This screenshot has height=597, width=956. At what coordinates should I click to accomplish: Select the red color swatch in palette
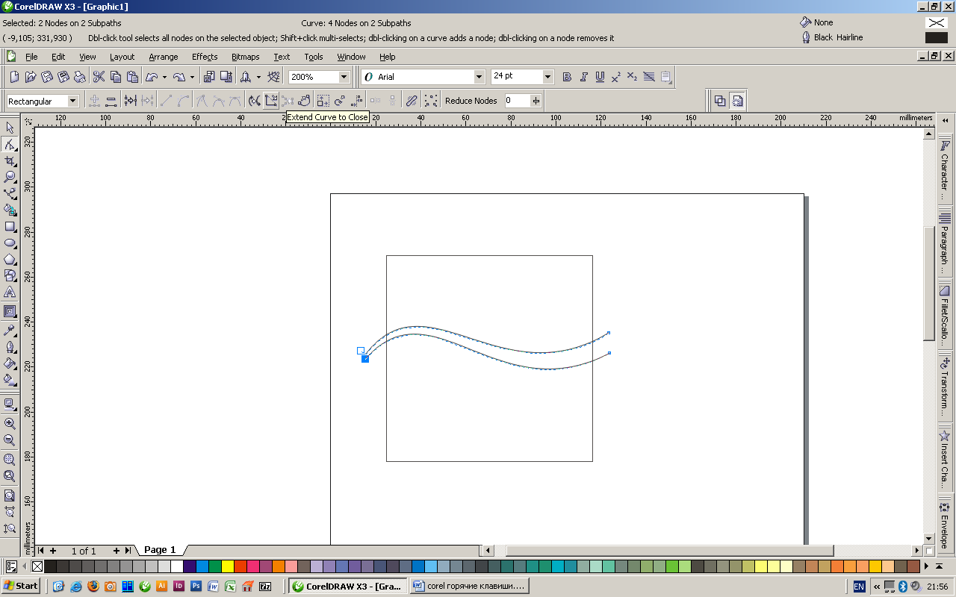(240, 566)
